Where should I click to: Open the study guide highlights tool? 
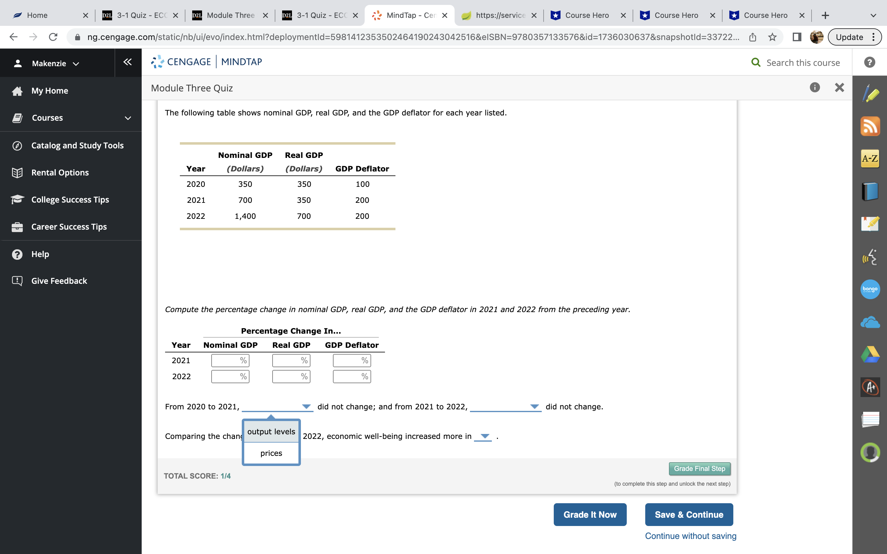click(870, 224)
